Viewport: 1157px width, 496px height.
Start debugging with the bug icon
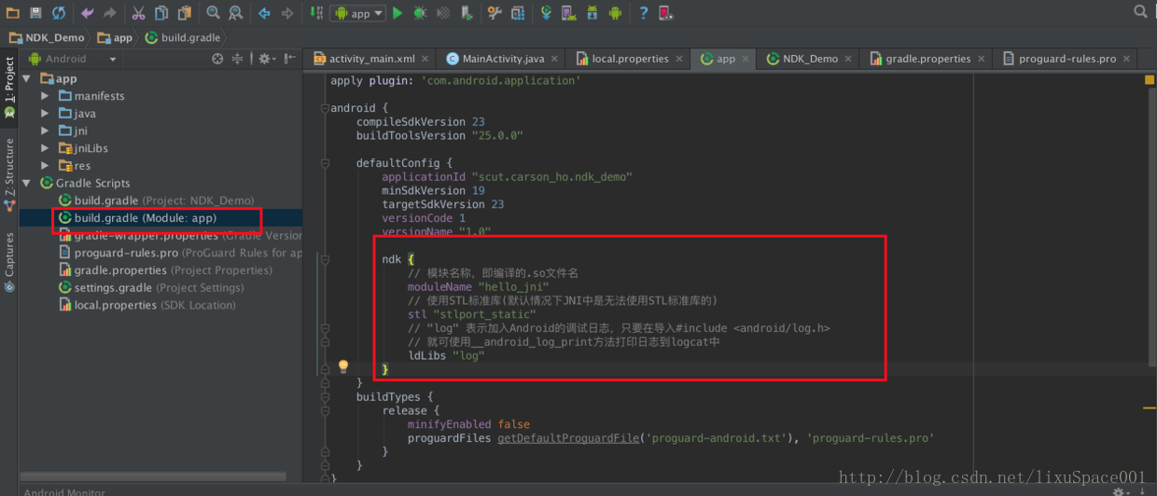click(x=421, y=13)
